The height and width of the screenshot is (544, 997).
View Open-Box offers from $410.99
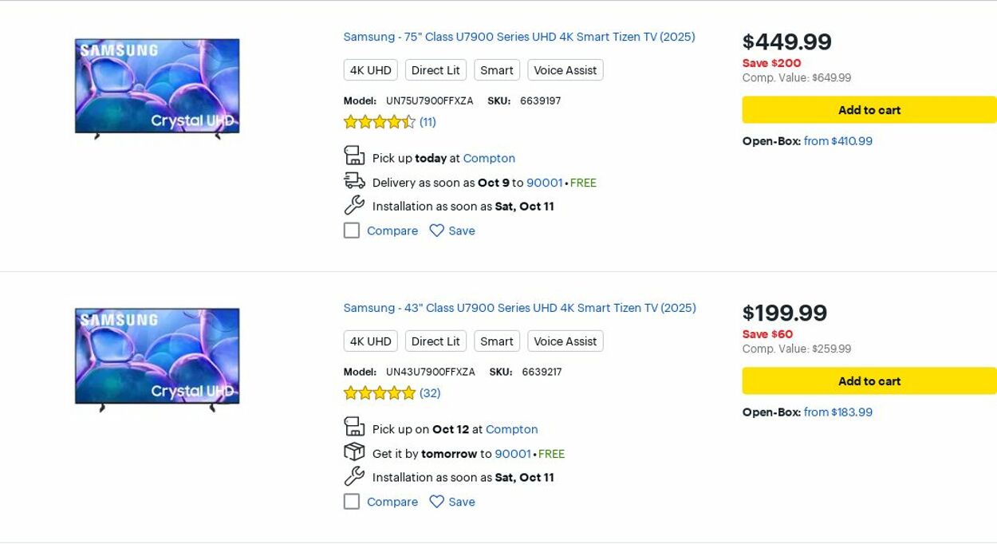(837, 141)
